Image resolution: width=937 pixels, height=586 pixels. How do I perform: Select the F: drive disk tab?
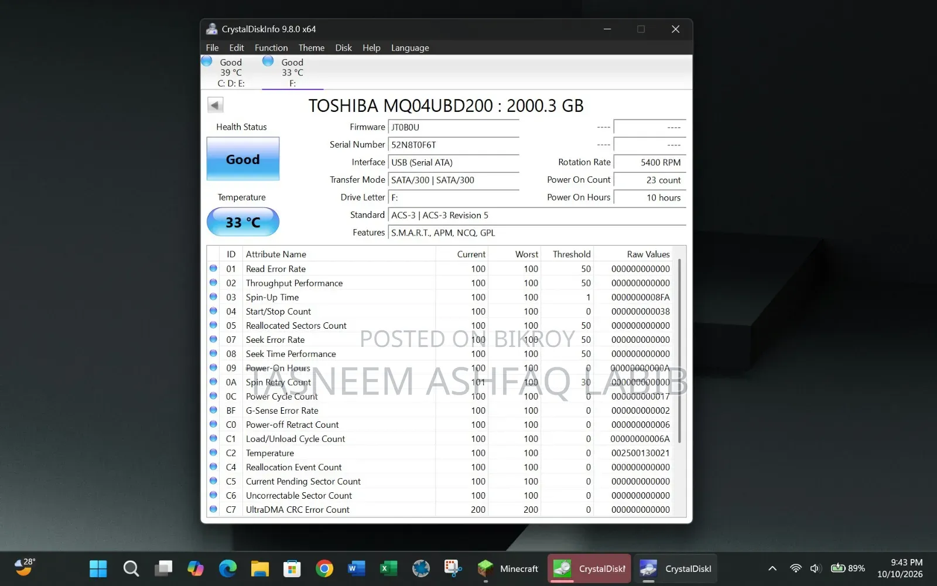(292, 73)
